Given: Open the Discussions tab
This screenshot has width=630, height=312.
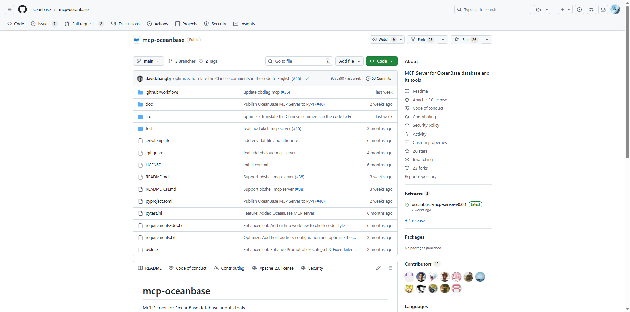Looking at the screenshot, I should tap(125, 24).
